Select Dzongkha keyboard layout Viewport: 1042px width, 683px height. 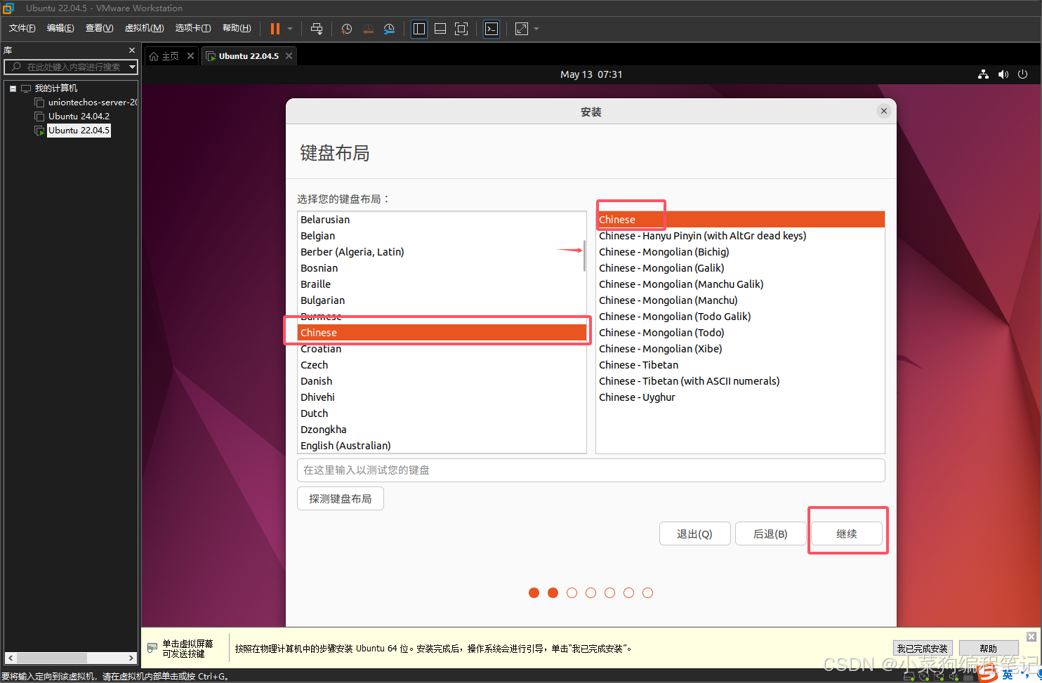click(x=442, y=430)
